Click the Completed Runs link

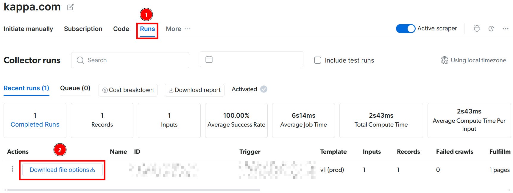[35, 124]
